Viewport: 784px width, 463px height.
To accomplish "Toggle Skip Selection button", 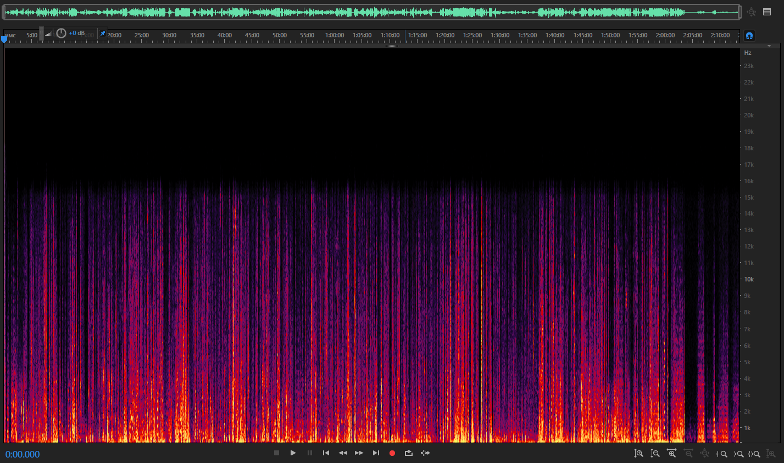I will 425,453.
